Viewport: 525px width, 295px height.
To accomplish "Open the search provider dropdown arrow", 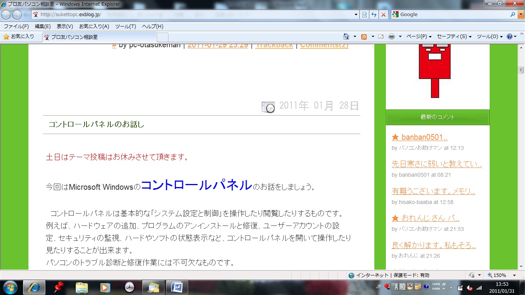I will click(521, 15).
